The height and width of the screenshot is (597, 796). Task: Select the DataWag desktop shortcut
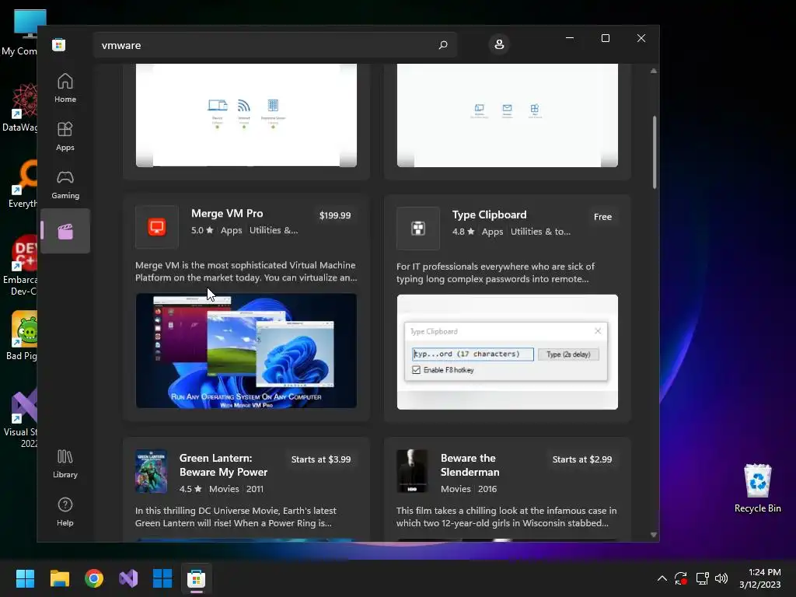(20, 107)
